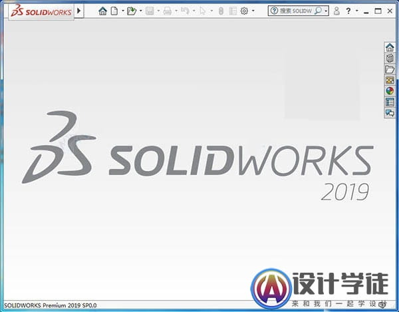Minimize the SOLIDWORKS window

coord(366,11)
